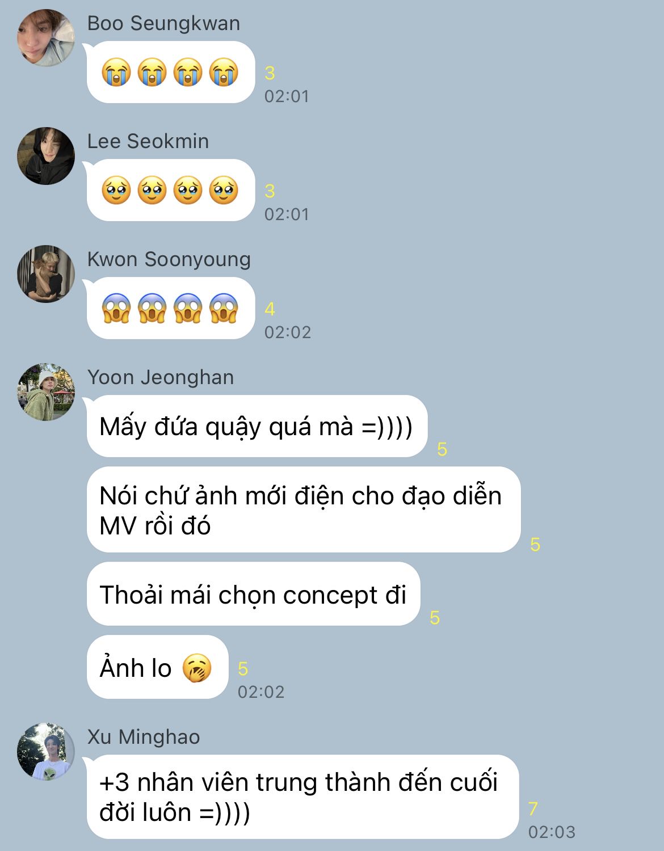
Task: Tap message about 'đạo diễn MV rồi đó'
Action: [303, 510]
